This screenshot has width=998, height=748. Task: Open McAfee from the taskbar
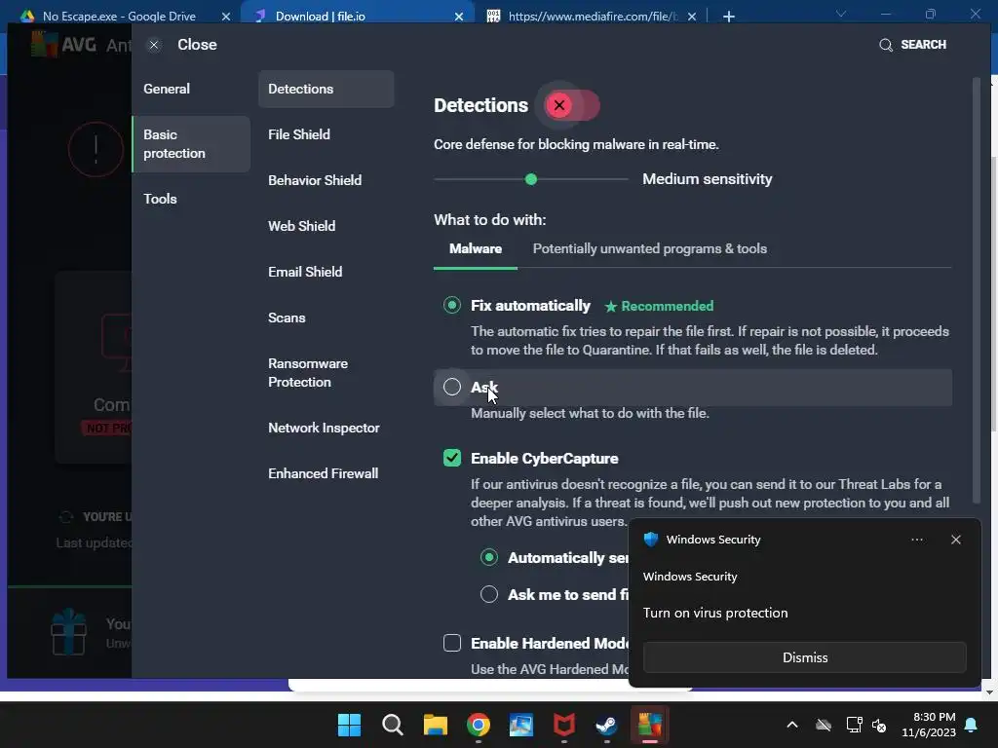click(x=564, y=725)
